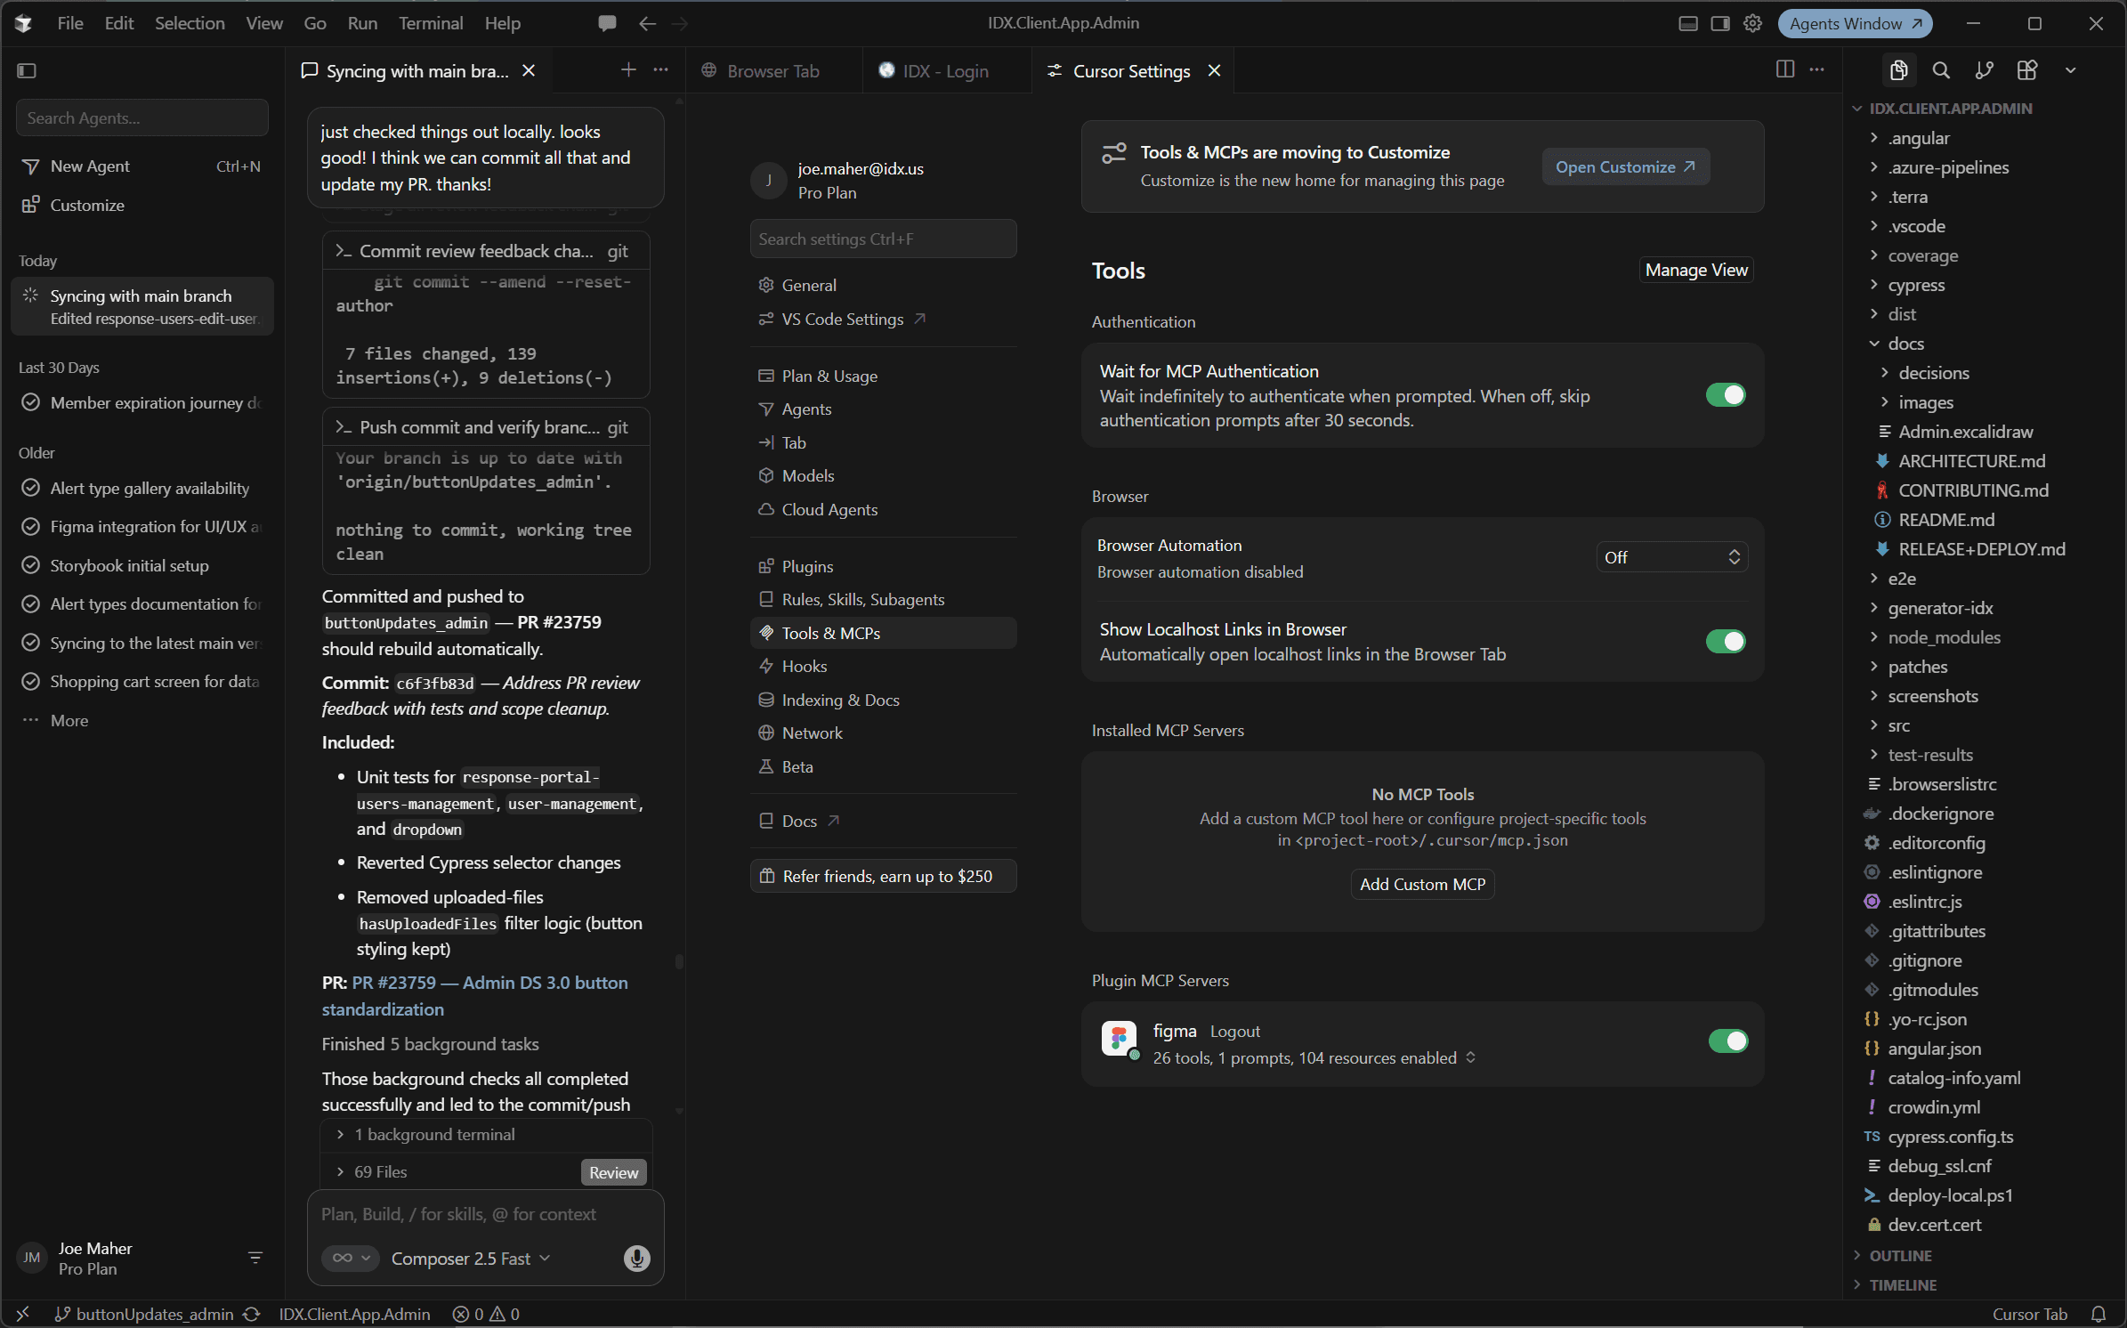Screen dimensions: 2127x1328
Task: Switch to the IDX - Login tab
Action: (x=945, y=70)
